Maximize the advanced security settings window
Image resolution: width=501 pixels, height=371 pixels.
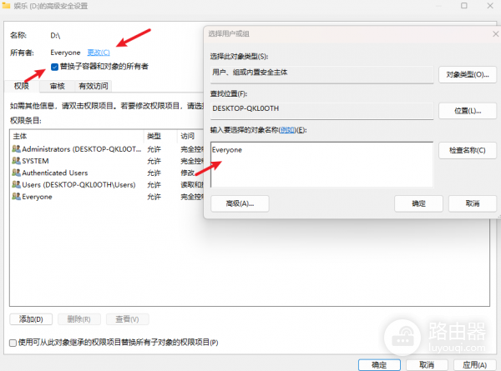click(x=464, y=6)
